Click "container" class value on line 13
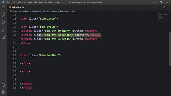This screenshot has width=171, height=96. [x=48, y=19]
